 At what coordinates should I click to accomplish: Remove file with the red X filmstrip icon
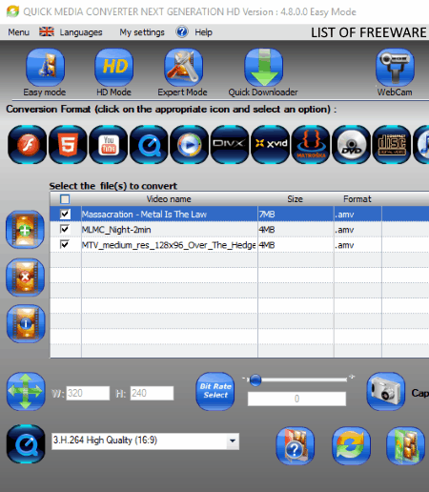pos(25,277)
